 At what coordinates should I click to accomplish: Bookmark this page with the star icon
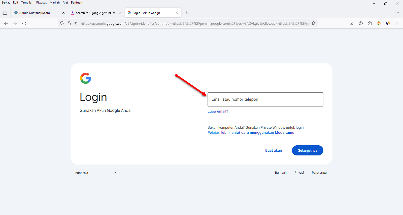click(314, 23)
